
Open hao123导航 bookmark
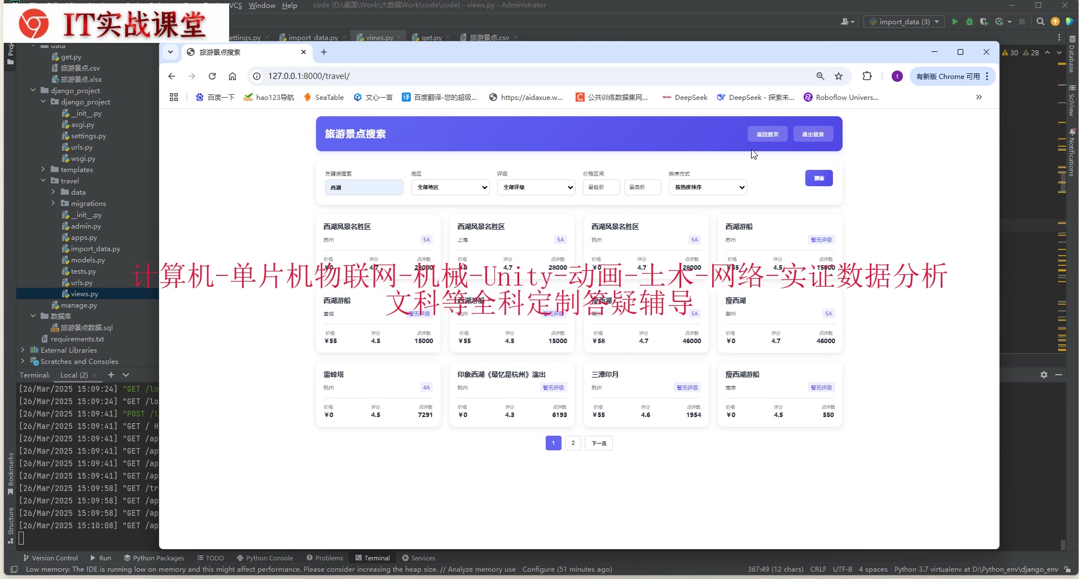tap(269, 97)
